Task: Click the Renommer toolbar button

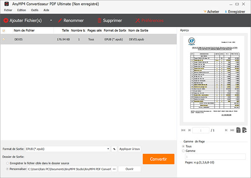Action: (x=71, y=21)
